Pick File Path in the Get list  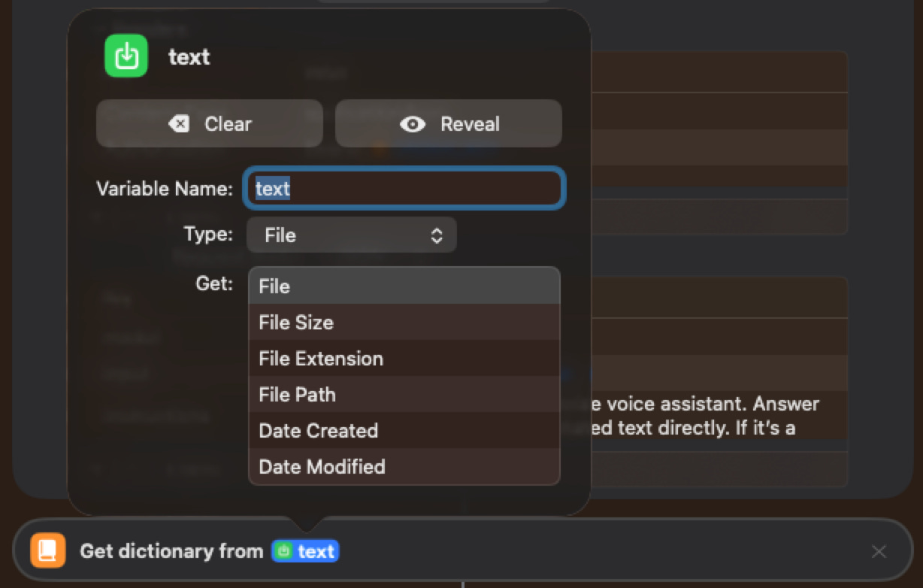404,394
